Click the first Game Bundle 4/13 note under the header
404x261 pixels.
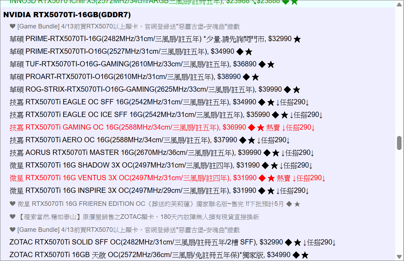click(x=124, y=27)
